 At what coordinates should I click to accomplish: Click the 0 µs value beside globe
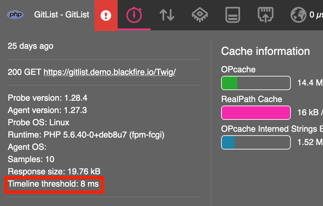(316, 15)
